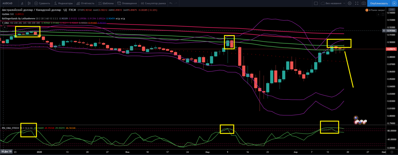The height and width of the screenshot is (155, 398).
Task: Click the 0.94000 price scale label
Action: [391, 13]
